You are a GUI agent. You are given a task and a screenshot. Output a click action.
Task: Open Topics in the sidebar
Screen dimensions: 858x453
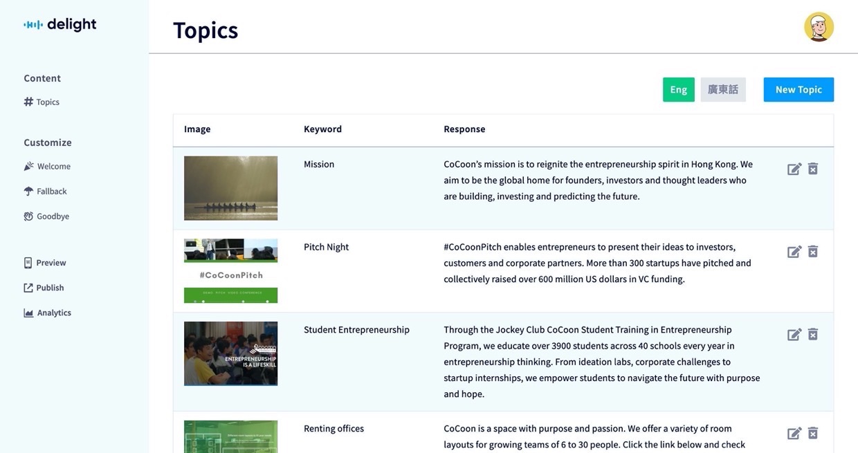point(42,102)
